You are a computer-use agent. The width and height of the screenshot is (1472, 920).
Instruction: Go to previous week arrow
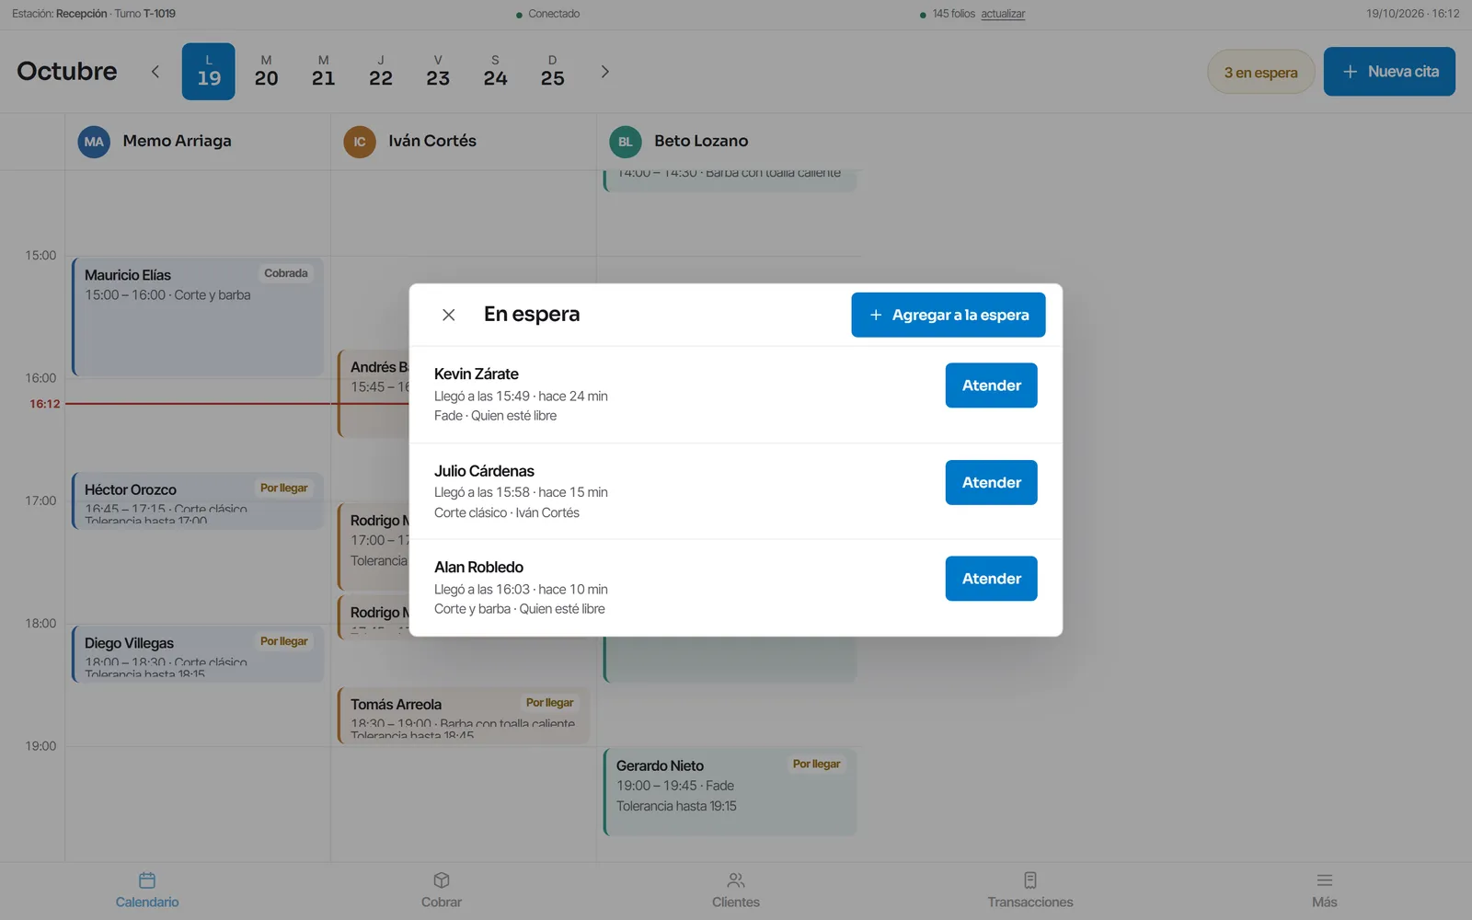155,72
